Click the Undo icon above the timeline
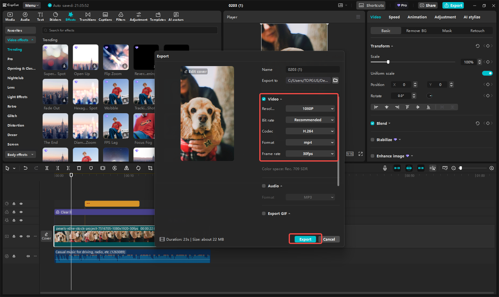The image size is (499, 297). pos(25,168)
